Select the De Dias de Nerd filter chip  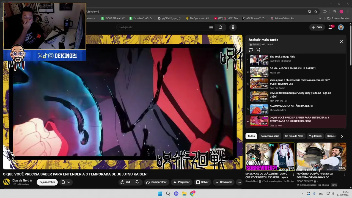coord(294,136)
